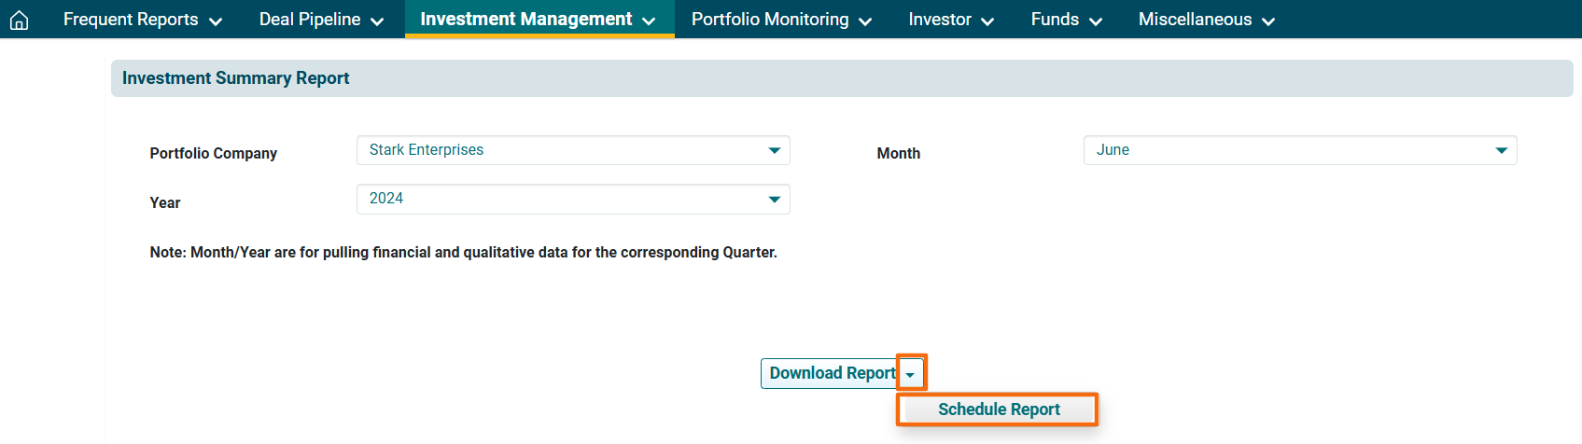Open the Portfolio Company dropdown
The height and width of the screenshot is (444, 1582).
click(572, 150)
